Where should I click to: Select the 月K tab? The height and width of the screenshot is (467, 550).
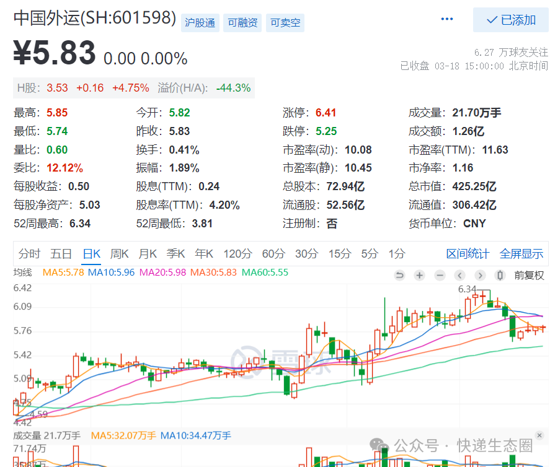click(148, 254)
